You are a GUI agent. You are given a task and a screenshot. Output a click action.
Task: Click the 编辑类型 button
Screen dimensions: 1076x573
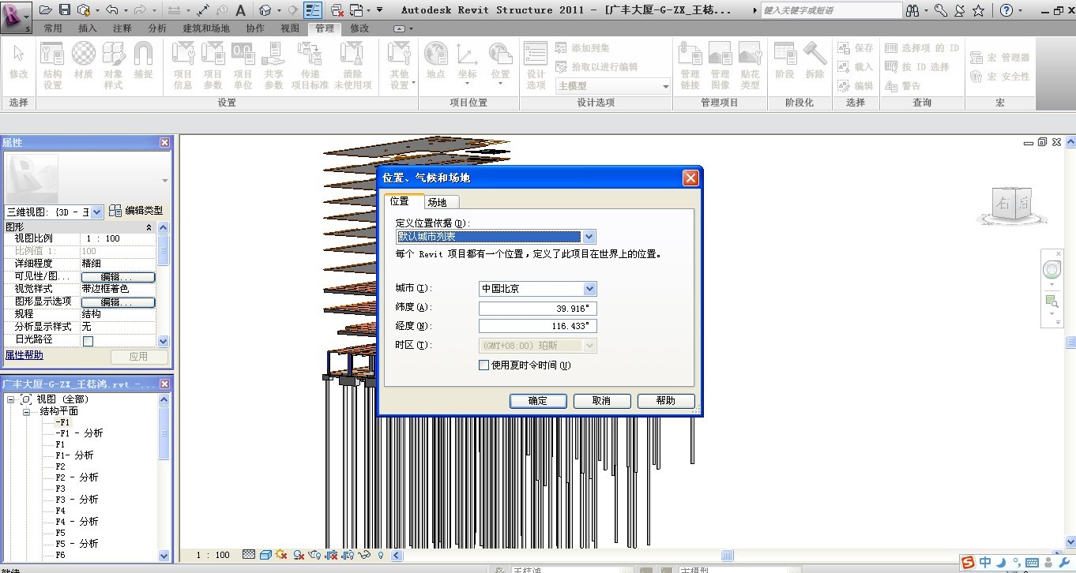(137, 211)
